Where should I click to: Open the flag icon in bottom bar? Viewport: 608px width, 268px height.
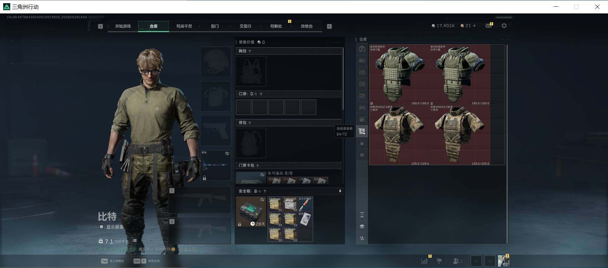[x=439, y=261]
